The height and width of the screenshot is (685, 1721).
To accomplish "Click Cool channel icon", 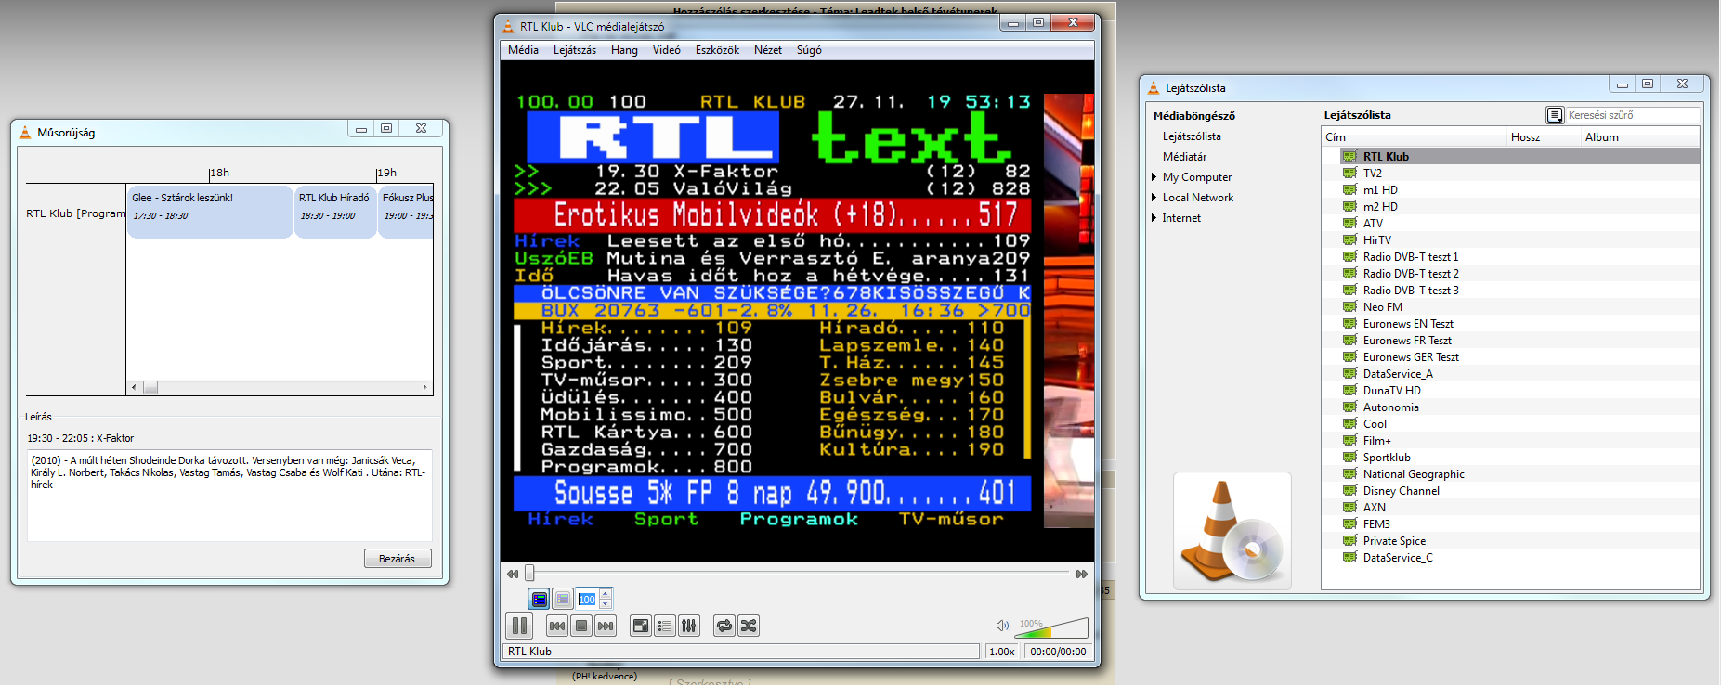I will click(x=1350, y=423).
